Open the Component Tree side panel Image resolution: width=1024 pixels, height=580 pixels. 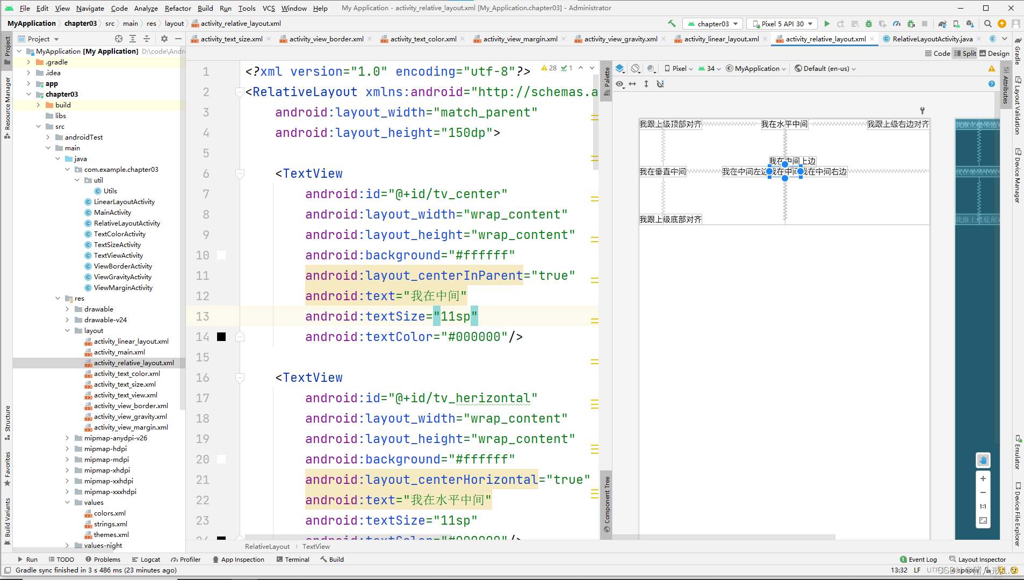click(x=607, y=504)
